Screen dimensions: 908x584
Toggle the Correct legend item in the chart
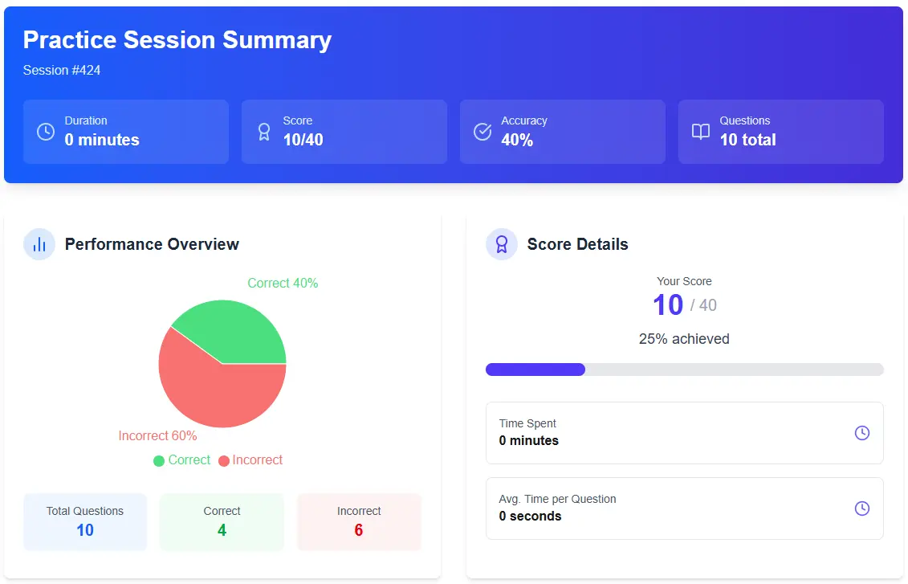click(182, 460)
